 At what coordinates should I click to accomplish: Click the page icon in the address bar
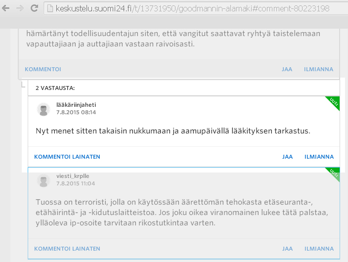[50, 8]
